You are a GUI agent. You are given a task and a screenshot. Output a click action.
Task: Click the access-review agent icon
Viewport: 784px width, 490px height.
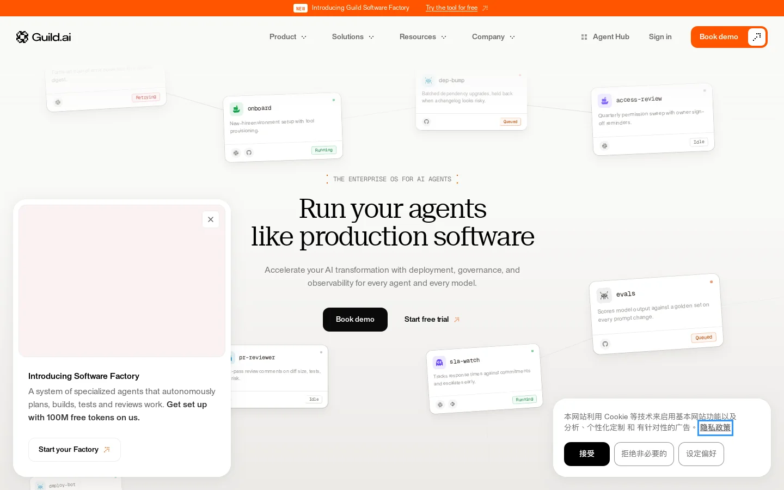(x=604, y=101)
